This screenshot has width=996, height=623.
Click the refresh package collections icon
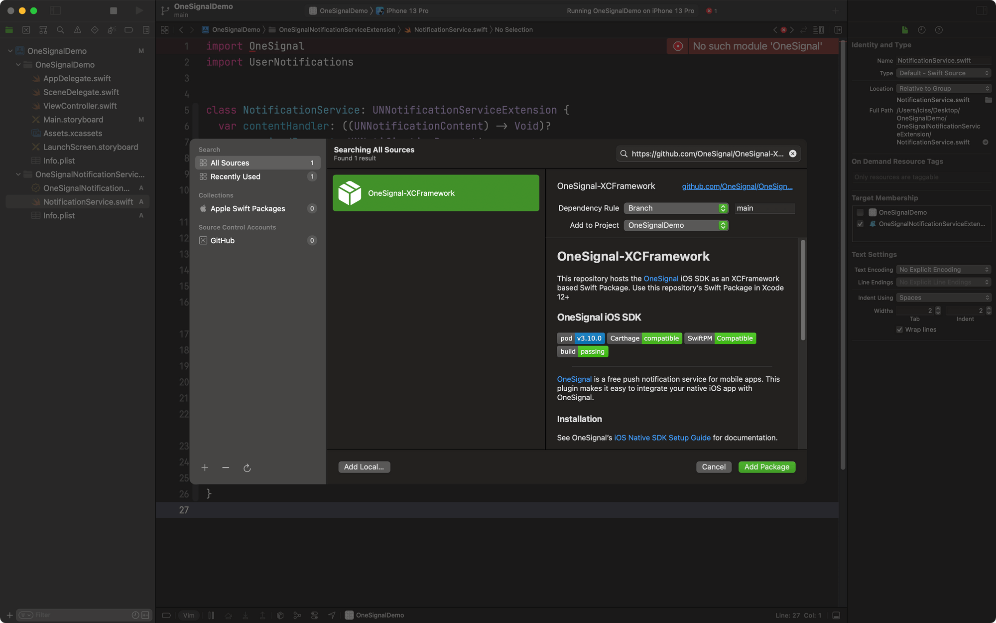(x=247, y=467)
